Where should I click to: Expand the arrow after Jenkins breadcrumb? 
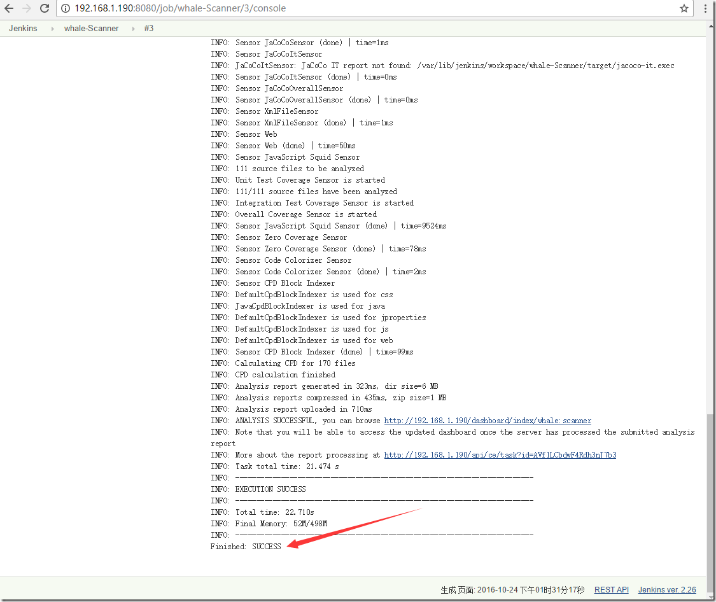tap(53, 29)
